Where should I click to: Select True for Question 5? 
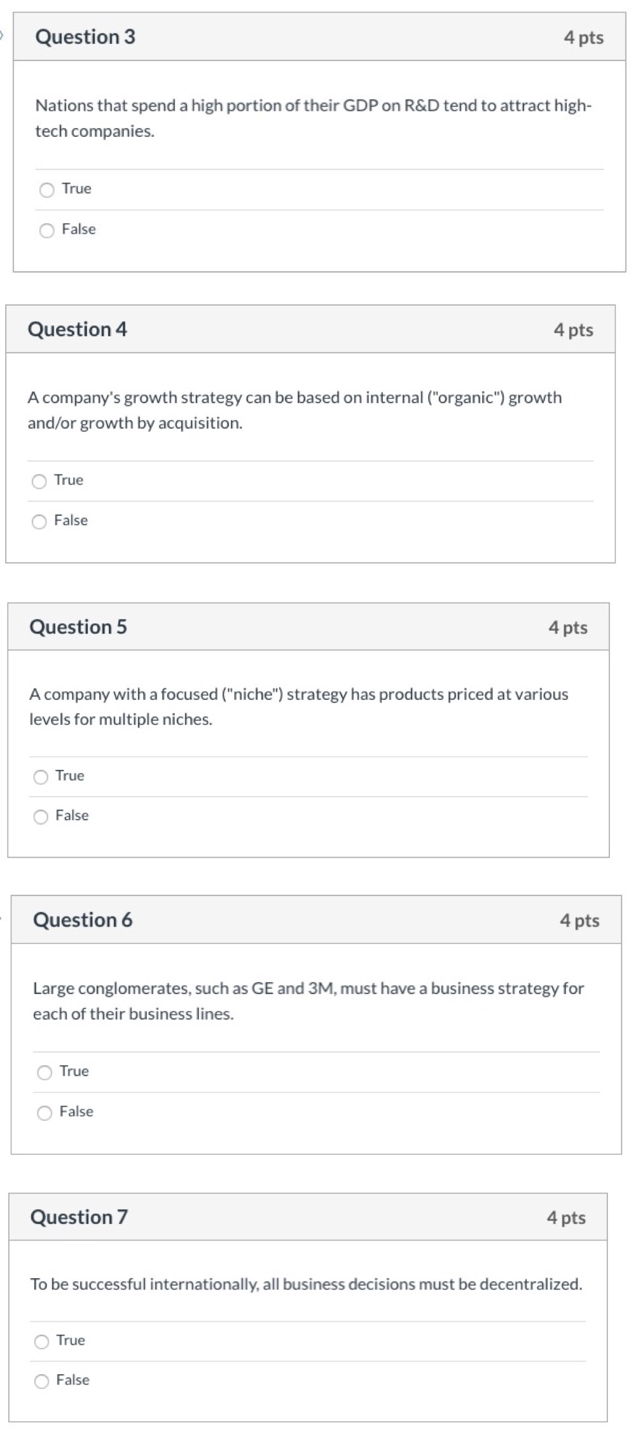click(x=41, y=776)
